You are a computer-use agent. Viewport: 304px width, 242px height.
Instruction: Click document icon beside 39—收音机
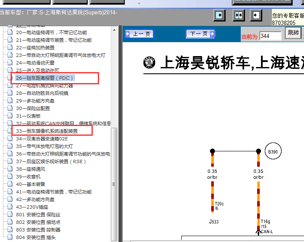coord(10,176)
